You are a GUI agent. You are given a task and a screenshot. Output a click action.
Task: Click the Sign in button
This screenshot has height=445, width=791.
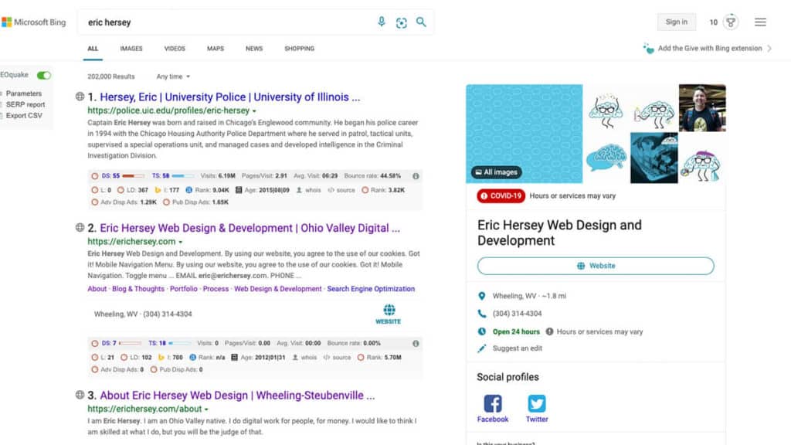pos(676,22)
